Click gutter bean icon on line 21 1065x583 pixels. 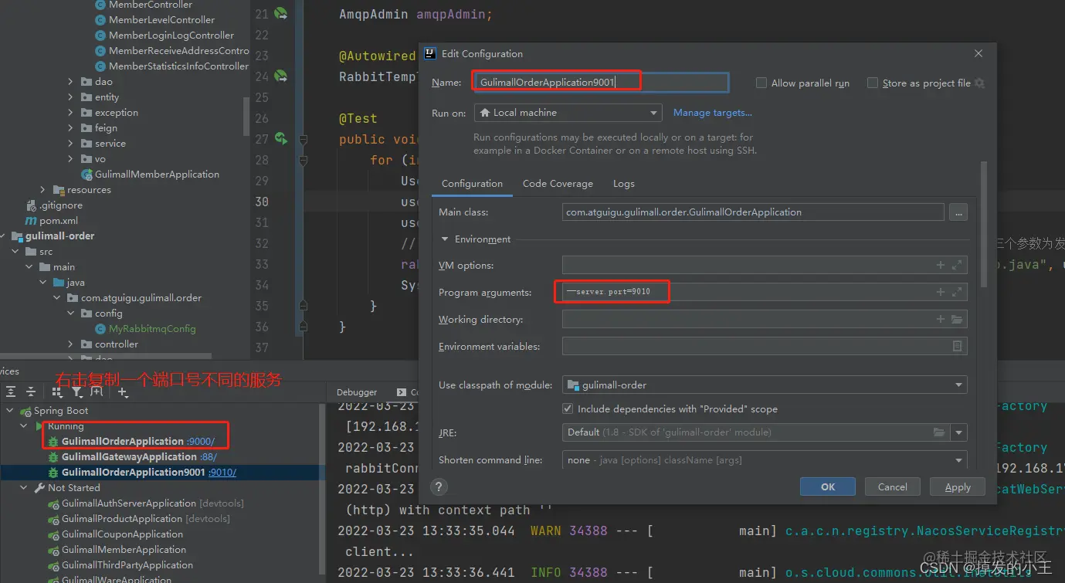(x=281, y=14)
